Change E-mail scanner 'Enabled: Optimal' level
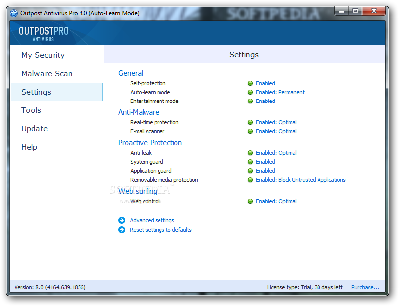The image size is (399, 306). [x=276, y=131]
